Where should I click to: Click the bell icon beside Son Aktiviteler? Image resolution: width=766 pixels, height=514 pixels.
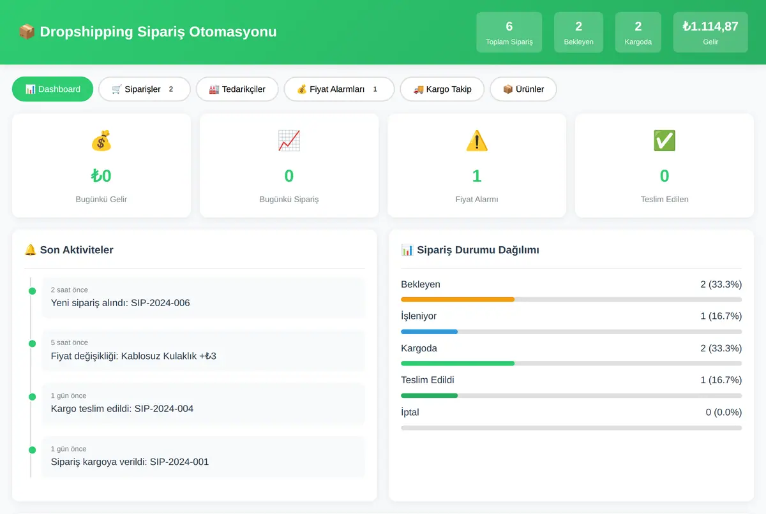tap(30, 250)
